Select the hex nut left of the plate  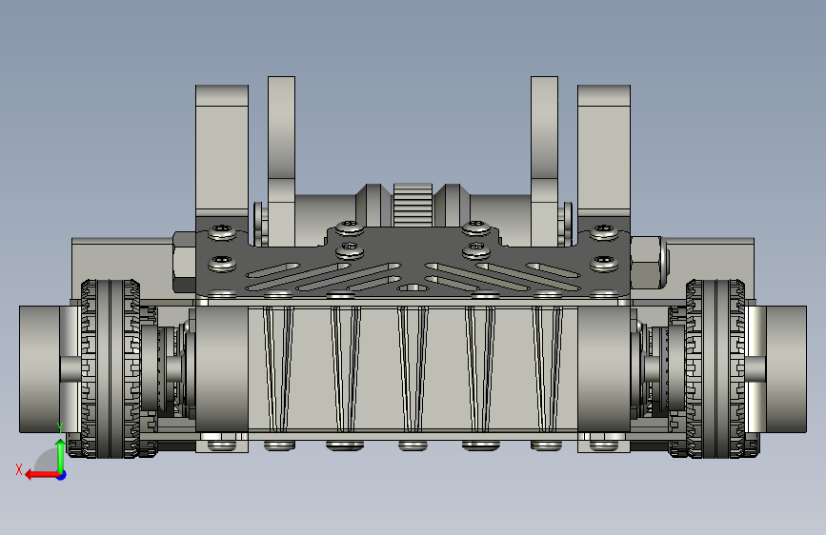pos(184,262)
